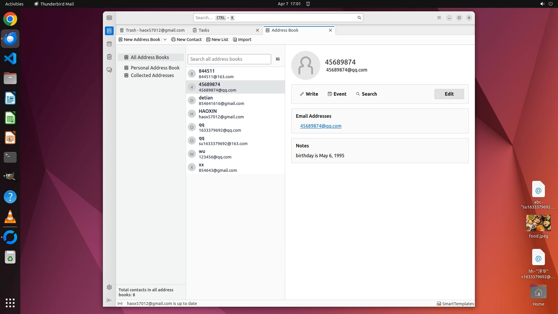This screenshot has height=314, width=558.
Task: Select Collected Addresses book
Action: click(x=152, y=75)
